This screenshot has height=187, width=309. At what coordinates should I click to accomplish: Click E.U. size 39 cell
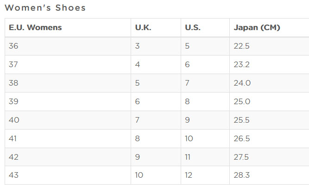13,102
